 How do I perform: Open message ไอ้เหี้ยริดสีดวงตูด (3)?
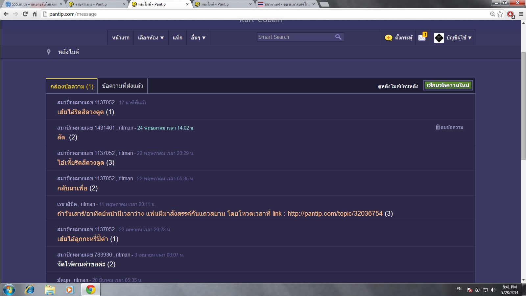[86, 162]
